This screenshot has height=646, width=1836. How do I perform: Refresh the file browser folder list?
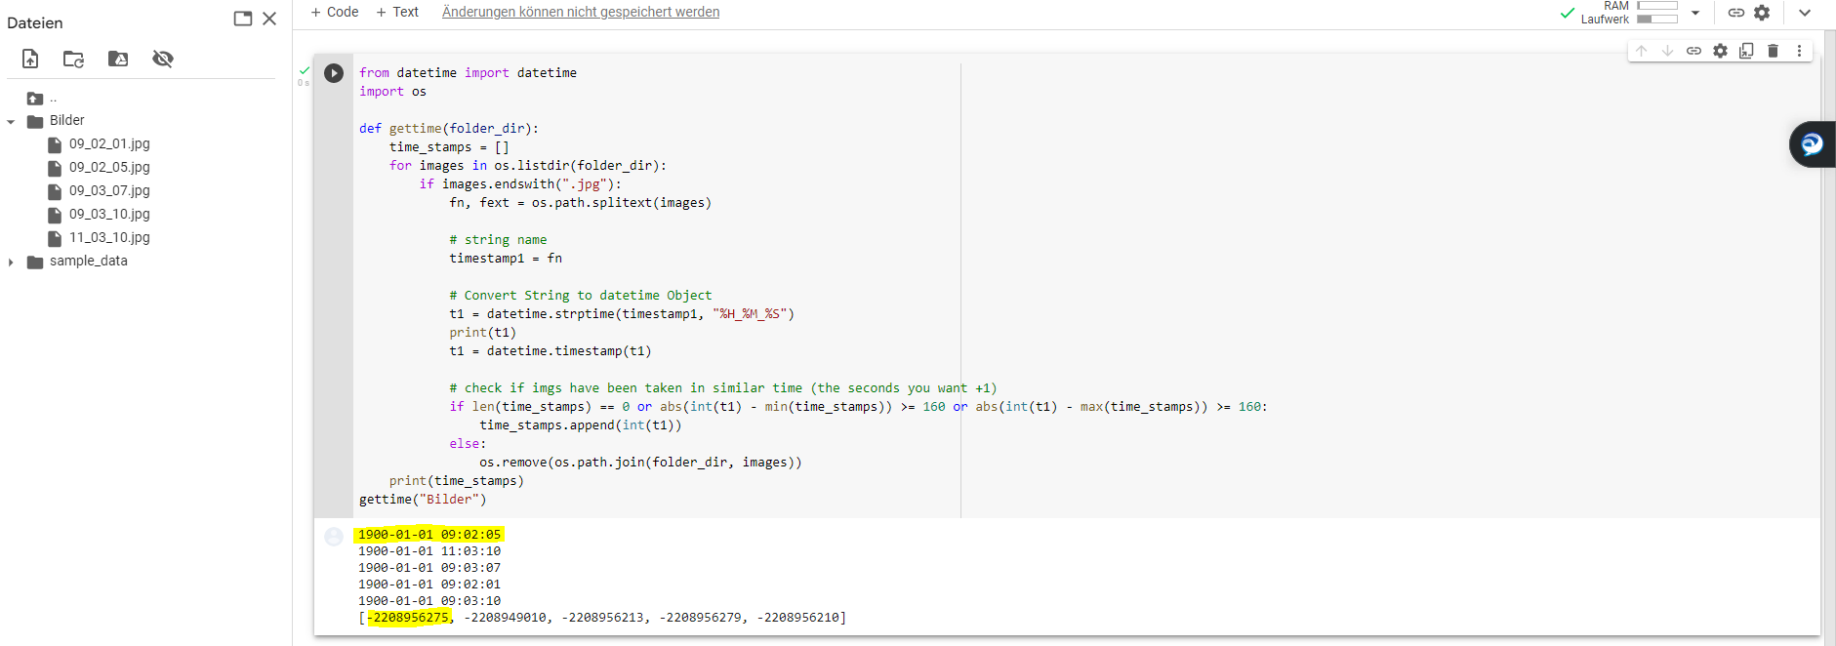tap(73, 60)
